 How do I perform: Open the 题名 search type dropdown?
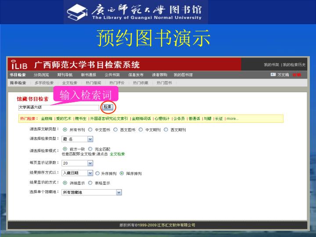(x=77, y=139)
